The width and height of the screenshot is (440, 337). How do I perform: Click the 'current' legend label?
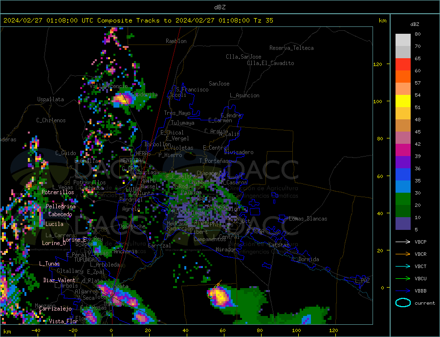tap(425, 303)
